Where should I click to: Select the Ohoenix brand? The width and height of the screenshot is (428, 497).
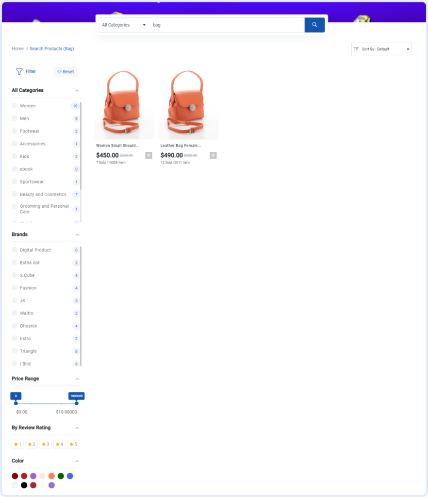coord(15,326)
